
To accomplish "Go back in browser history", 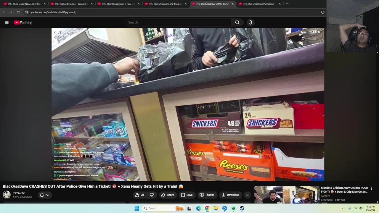I will tap(4, 12).
